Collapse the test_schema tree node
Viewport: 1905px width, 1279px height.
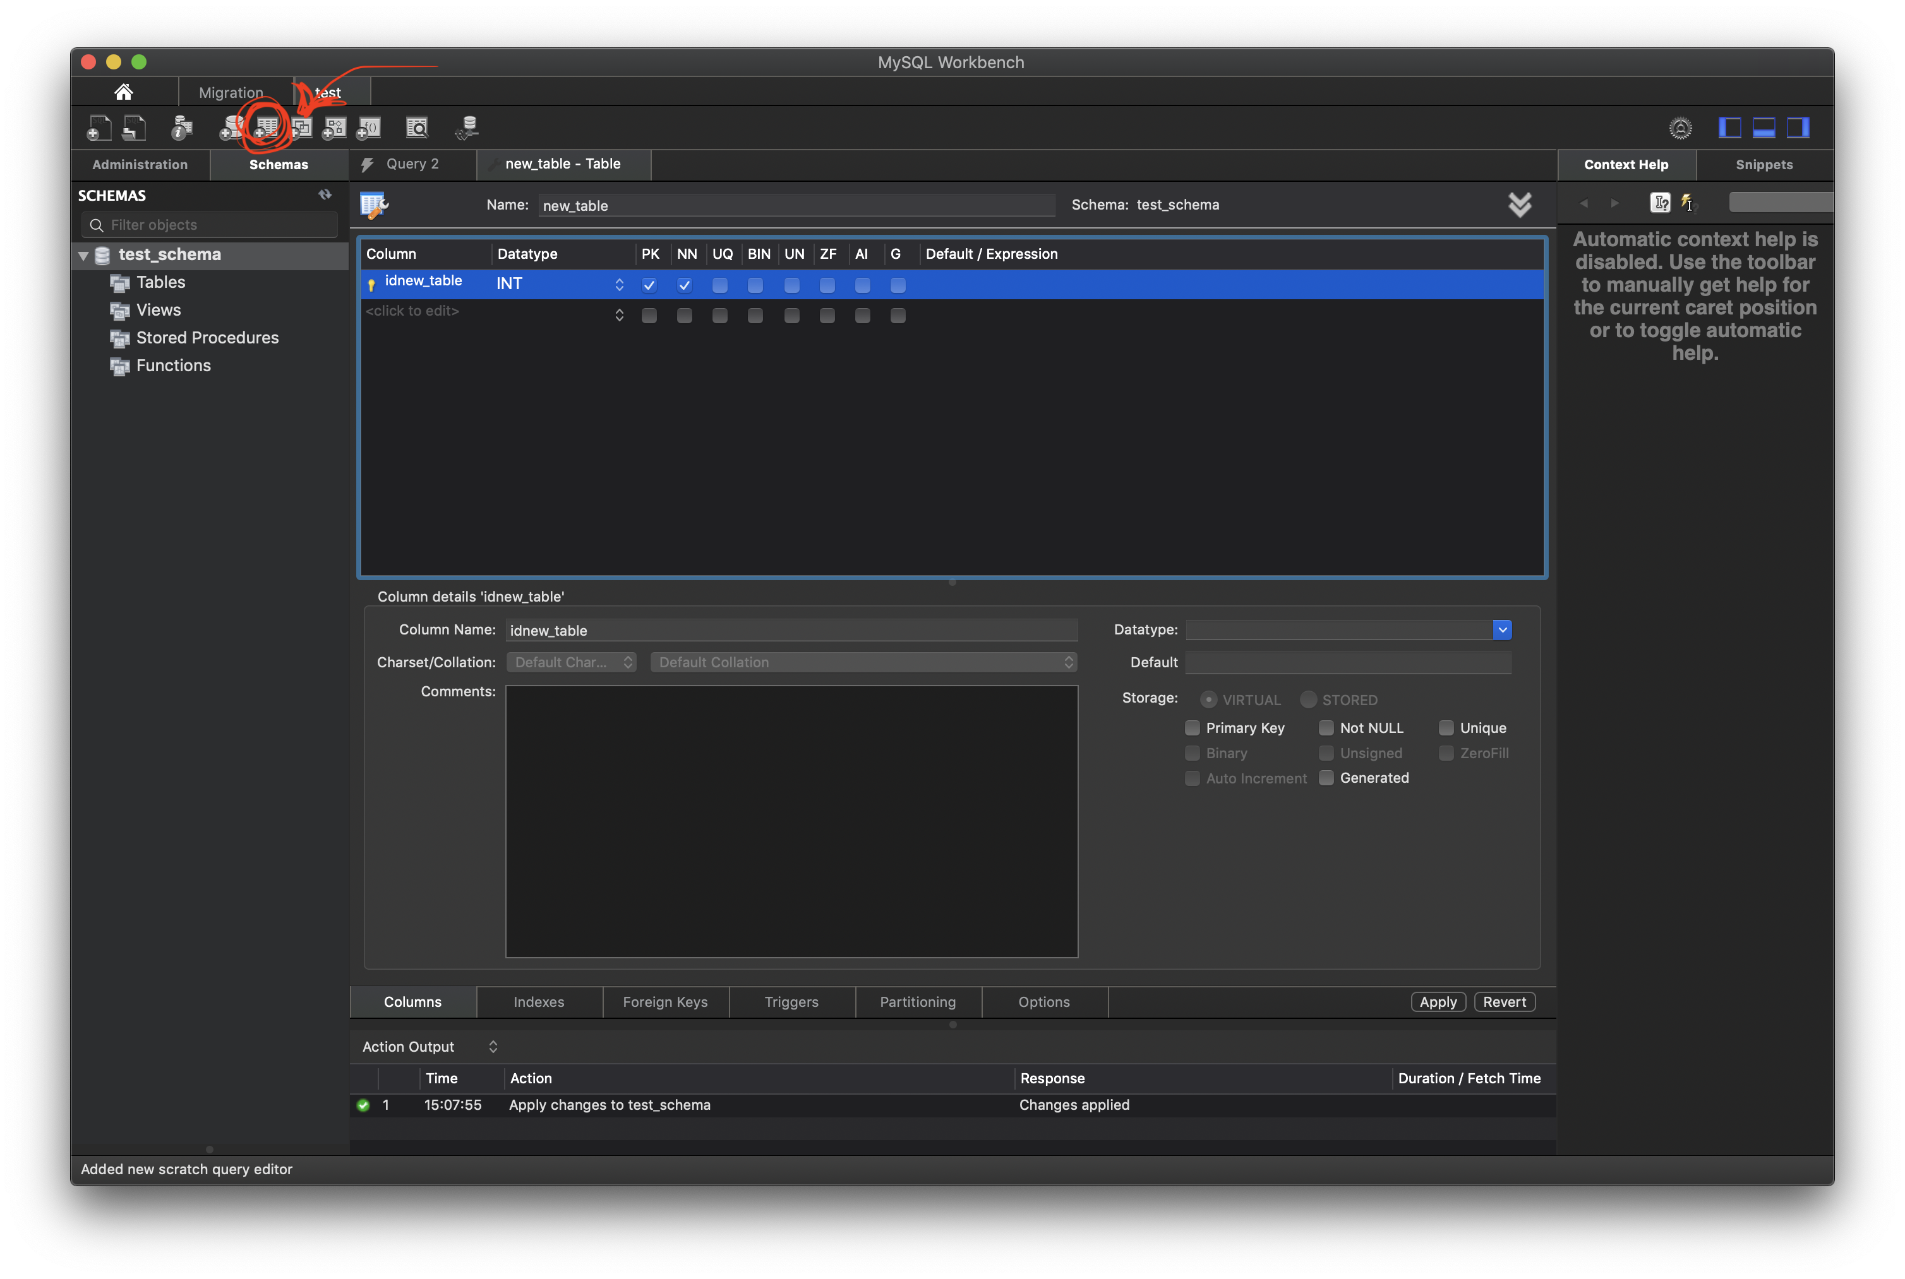[x=83, y=255]
